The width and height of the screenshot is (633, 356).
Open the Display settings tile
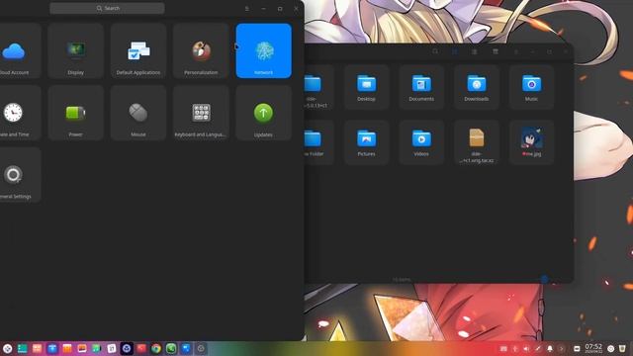click(75, 50)
